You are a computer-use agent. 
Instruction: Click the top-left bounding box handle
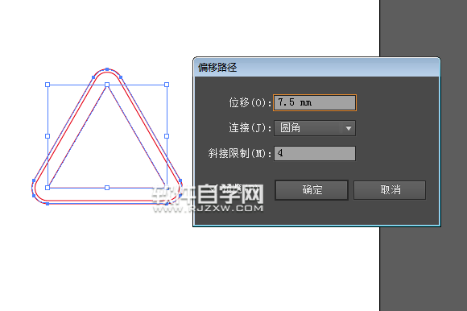pos(48,85)
